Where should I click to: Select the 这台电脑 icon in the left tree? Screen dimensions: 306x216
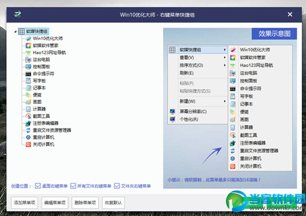pos(28,59)
